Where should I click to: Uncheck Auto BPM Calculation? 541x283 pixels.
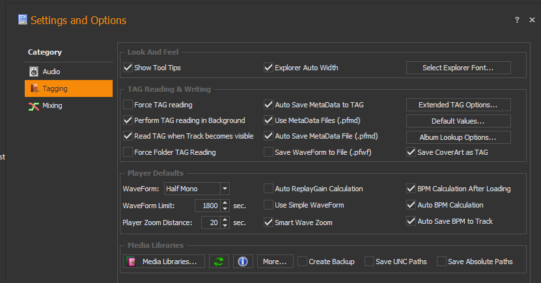click(411, 205)
